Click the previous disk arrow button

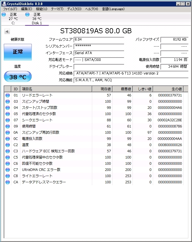7,32
